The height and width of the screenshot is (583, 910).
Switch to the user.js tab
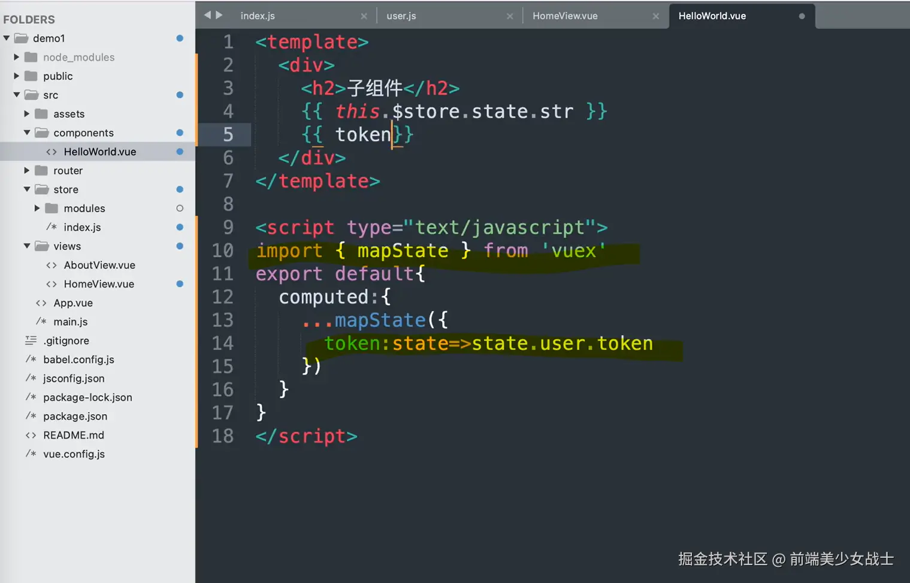tap(401, 16)
